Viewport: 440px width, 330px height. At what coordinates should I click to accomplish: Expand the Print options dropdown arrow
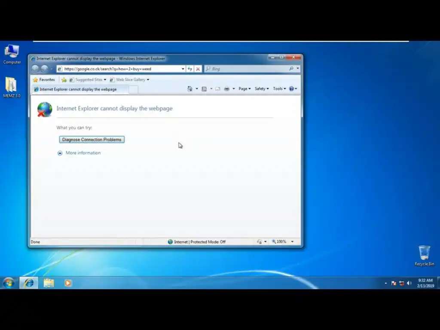pyautogui.click(x=233, y=89)
